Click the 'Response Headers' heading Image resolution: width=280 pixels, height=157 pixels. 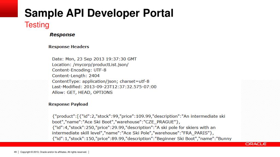(x=69, y=47)
